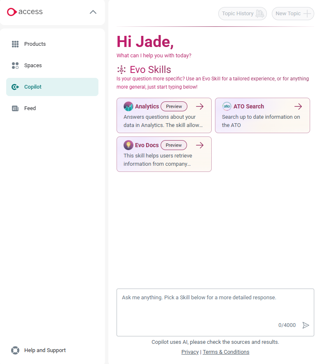The height and width of the screenshot is (364, 320).
Task: Select the Evo Docs skill card
Action: [x=164, y=154]
